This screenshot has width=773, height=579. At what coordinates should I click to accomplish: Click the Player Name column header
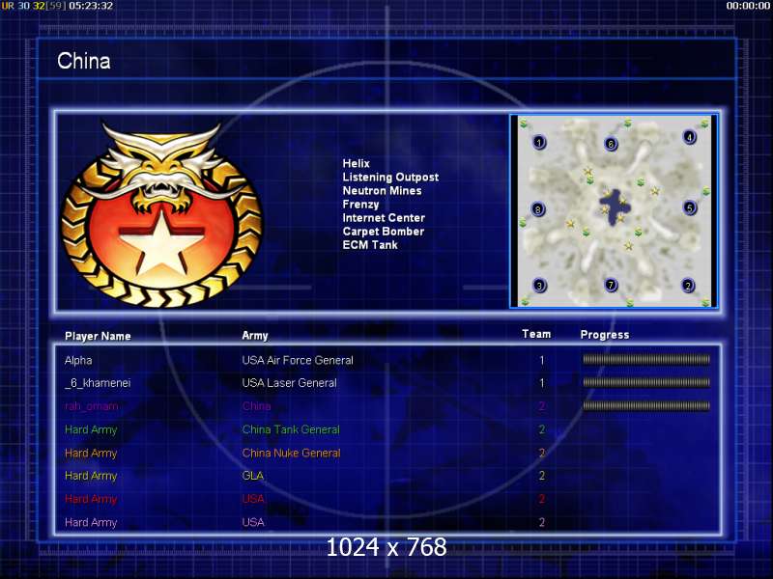pos(98,336)
